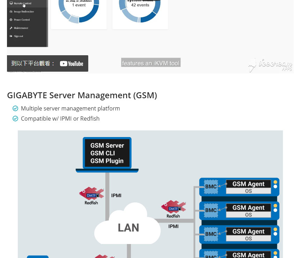Click the Maintenance wrench icon
The image size is (300, 258).
point(11,28)
